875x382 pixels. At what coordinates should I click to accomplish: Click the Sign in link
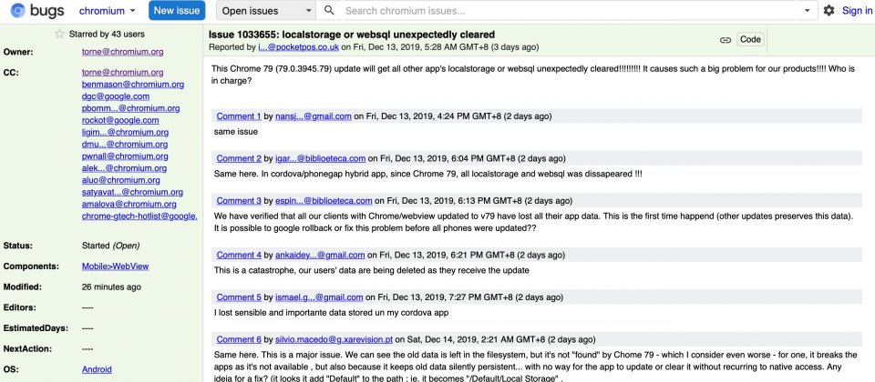click(856, 10)
